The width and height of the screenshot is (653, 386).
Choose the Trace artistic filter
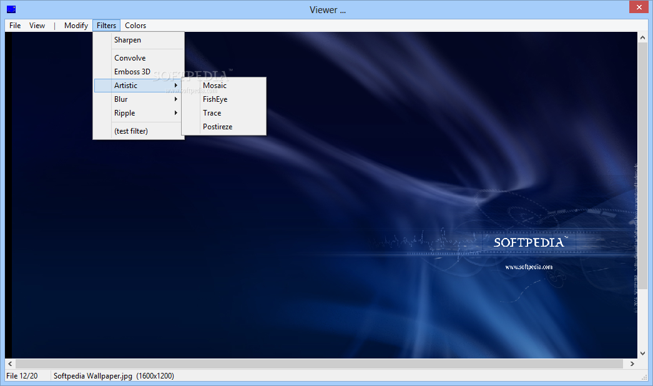(224, 113)
